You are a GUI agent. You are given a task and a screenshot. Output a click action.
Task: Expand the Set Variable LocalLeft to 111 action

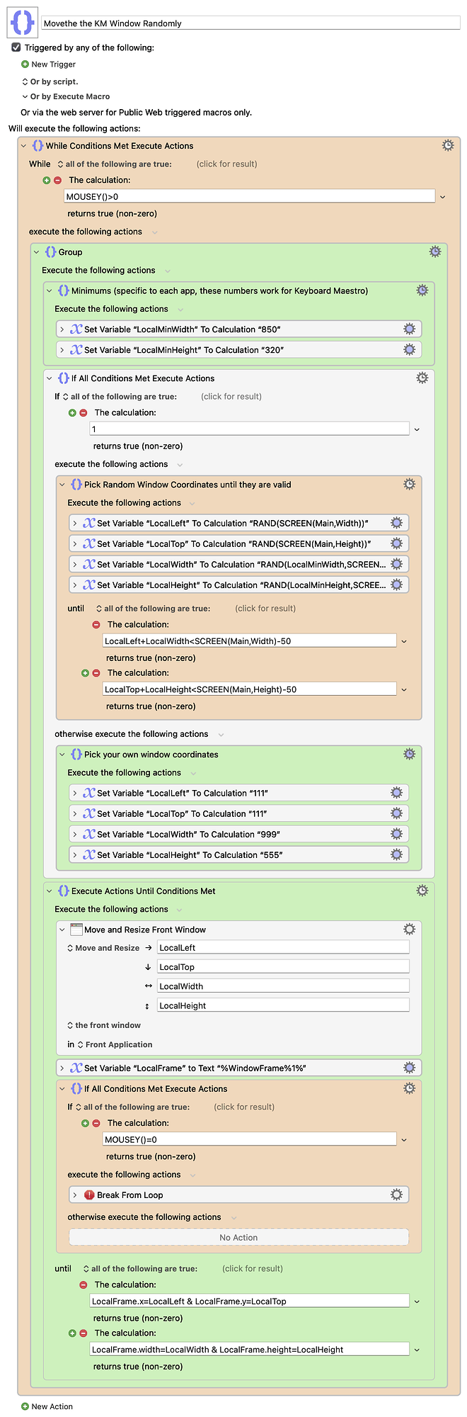tap(75, 792)
